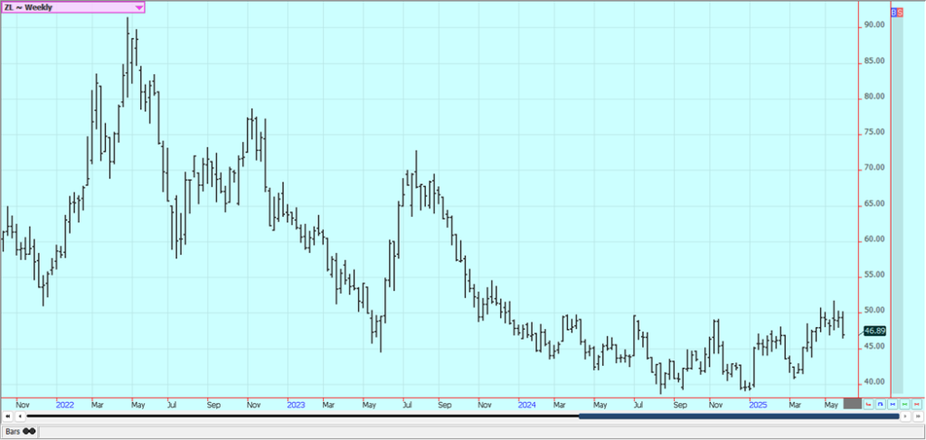The height and width of the screenshot is (440, 926).
Task: Click the red horizontal compress icon
Action: 917,404
